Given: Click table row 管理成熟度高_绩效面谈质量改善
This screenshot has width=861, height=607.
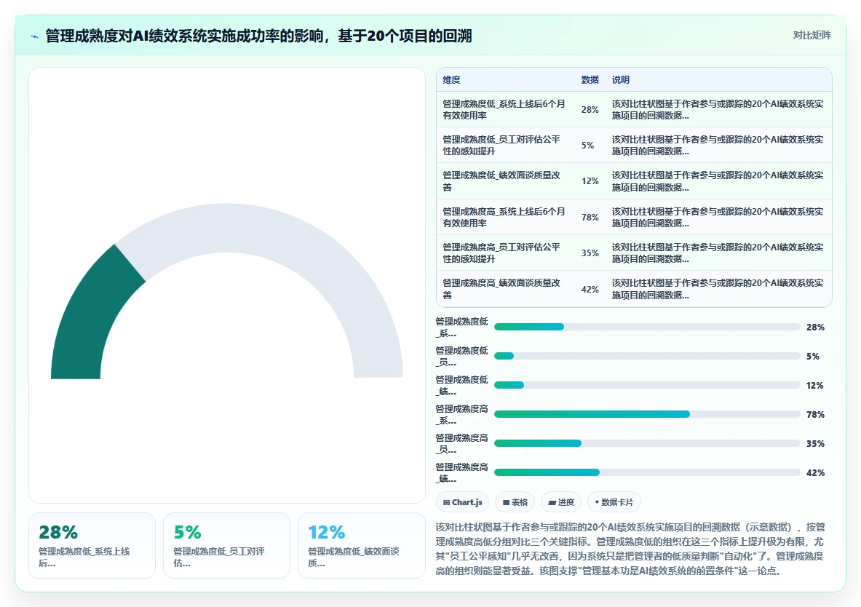Looking at the screenshot, I should (634, 289).
